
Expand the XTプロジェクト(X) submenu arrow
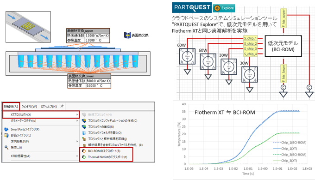tap(77, 115)
